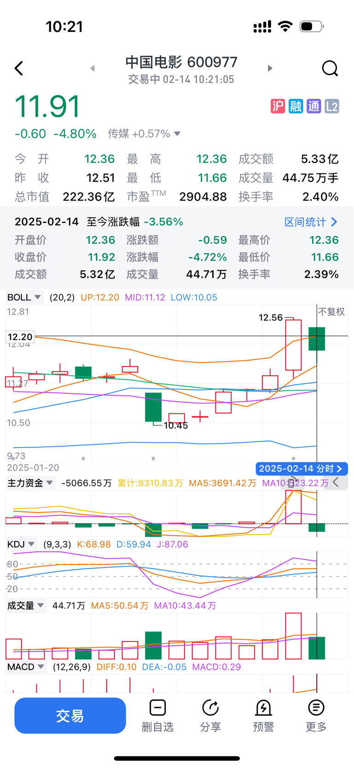Image resolution: width=354 pixels, height=768 pixels.
Task: Open the 传媒 sector dropdown
Action: pos(144,134)
